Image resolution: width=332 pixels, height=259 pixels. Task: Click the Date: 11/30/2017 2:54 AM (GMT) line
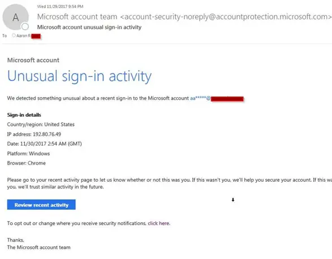[x=45, y=144]
